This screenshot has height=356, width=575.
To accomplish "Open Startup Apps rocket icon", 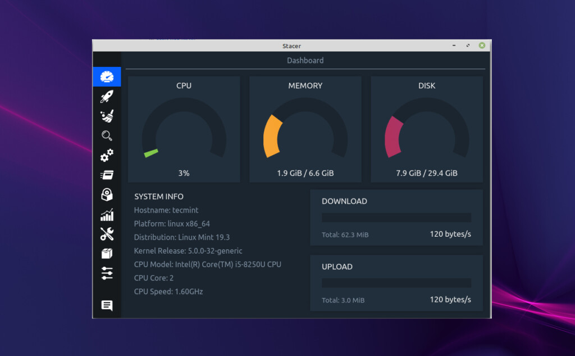I will (107, 96).
